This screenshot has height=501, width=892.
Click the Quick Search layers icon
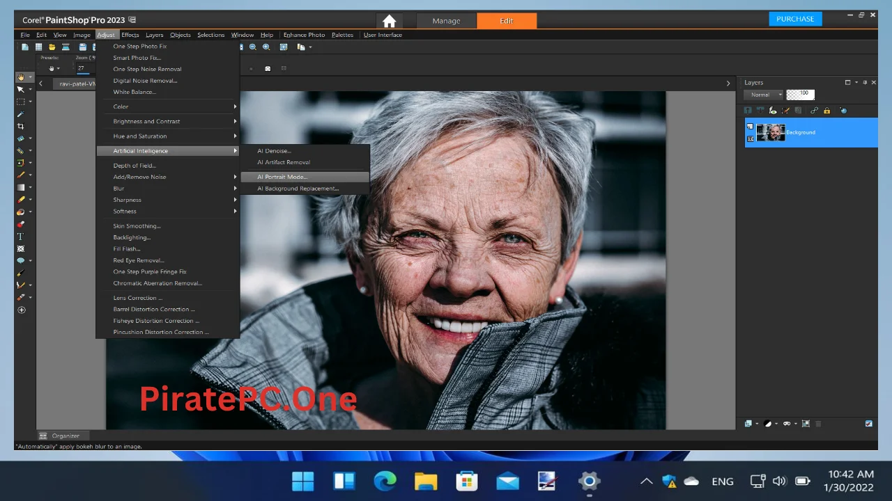pos(843,111)
